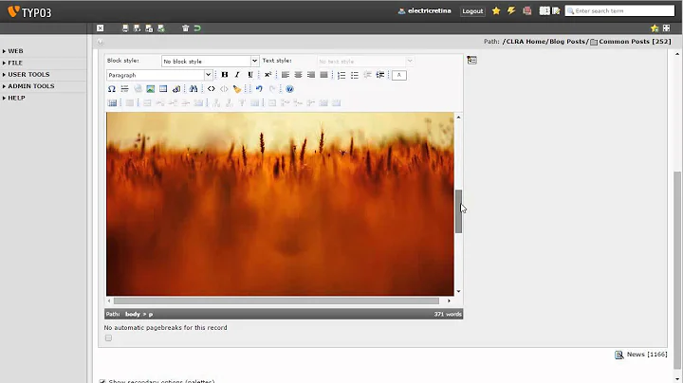Click Save and view icon

pyautogui.click(x=138, y=28)
